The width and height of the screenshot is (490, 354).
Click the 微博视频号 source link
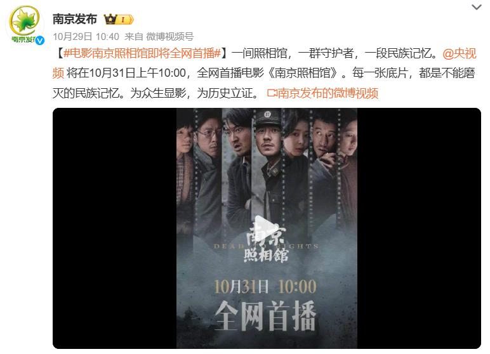pos(170,37)
